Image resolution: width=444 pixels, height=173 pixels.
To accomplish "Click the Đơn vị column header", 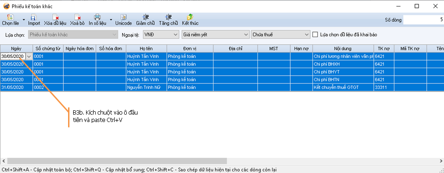I will pyautogui.click(x=190, y=49).
